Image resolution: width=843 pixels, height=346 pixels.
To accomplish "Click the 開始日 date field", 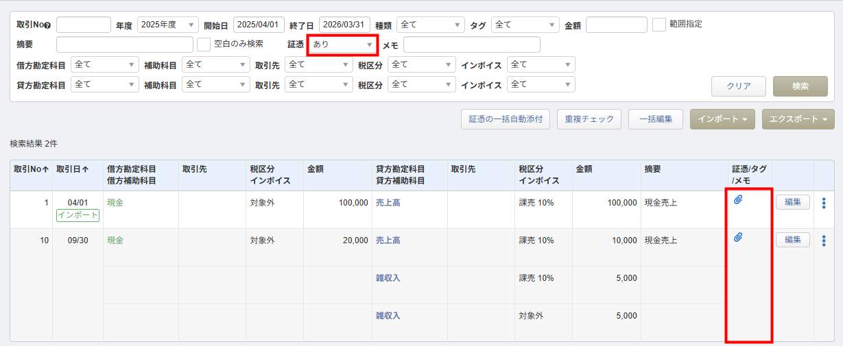I will 259,25.
